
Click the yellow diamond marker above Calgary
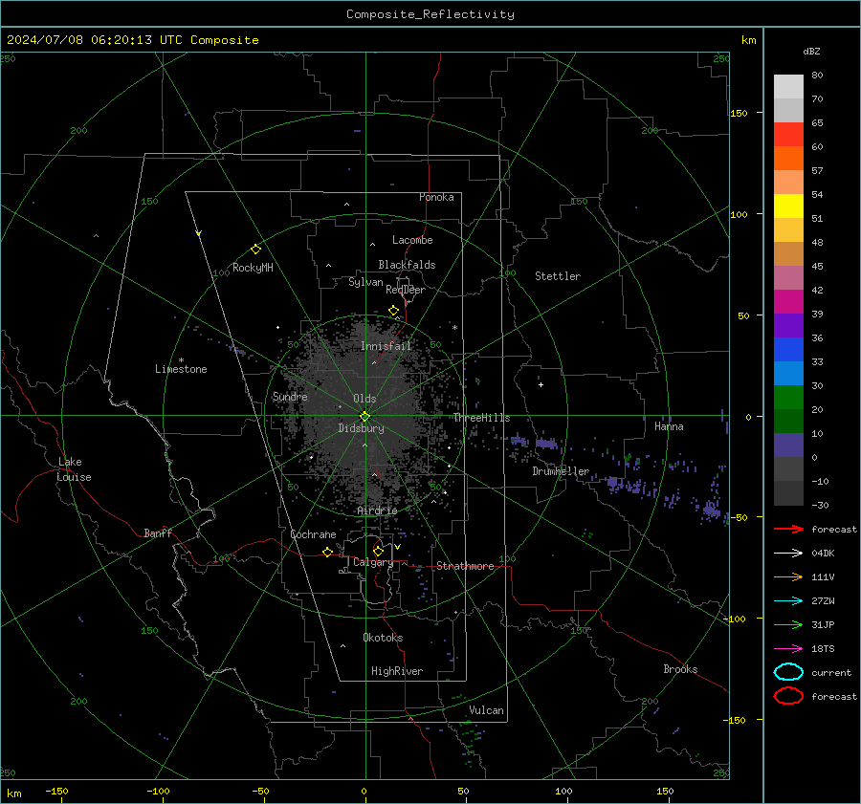pos(378,551)
